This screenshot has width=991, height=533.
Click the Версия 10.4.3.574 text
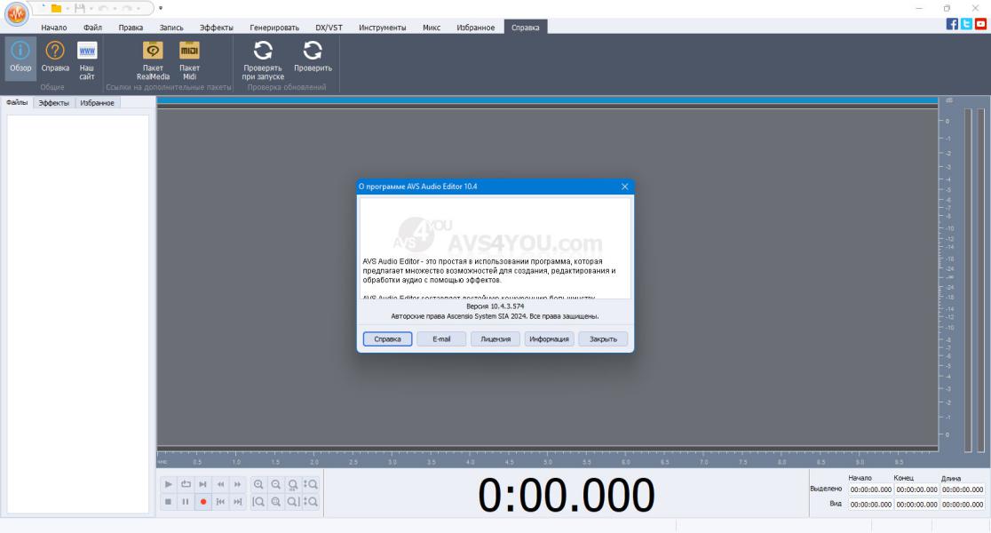[x=495, y=306]
